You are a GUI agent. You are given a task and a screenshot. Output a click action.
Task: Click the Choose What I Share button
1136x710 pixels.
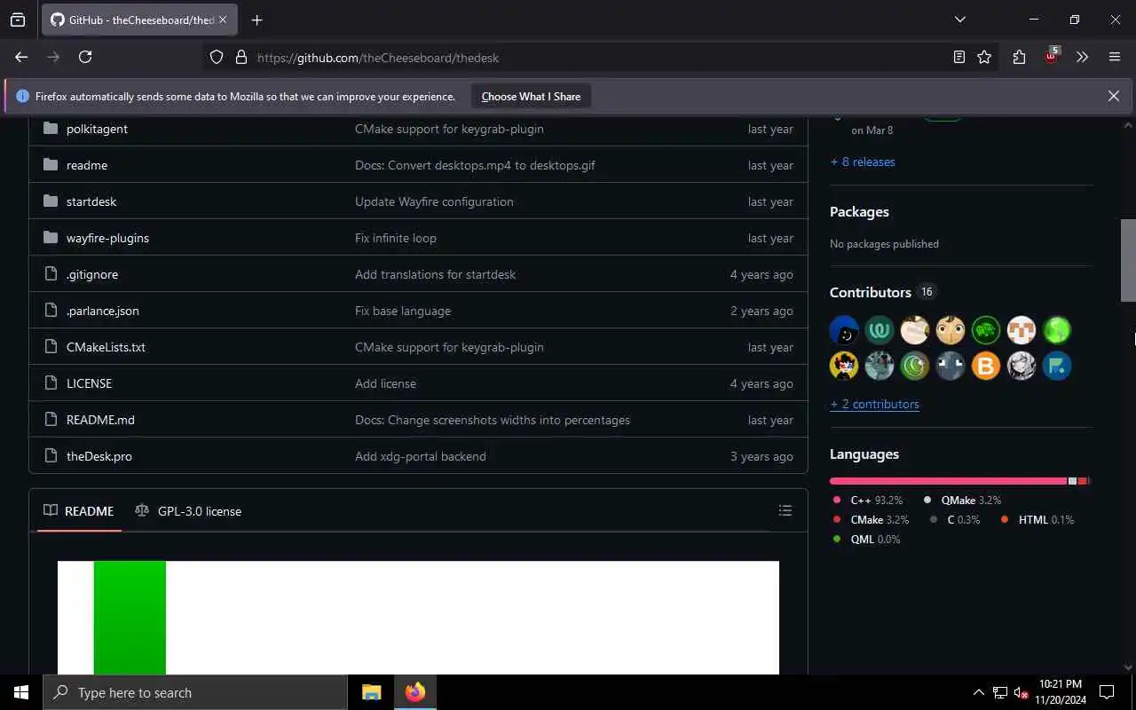(531, 96)
